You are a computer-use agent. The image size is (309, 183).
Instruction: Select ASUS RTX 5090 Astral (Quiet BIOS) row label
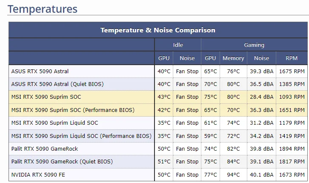click(57, 84)
